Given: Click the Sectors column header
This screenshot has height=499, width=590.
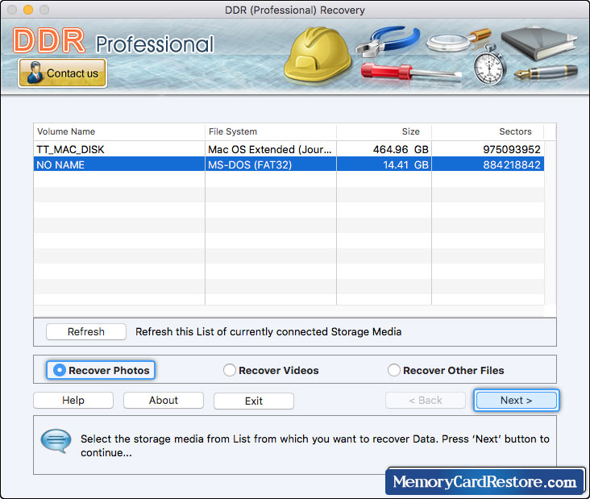Looking at the screenshot, I should point(488,131).
